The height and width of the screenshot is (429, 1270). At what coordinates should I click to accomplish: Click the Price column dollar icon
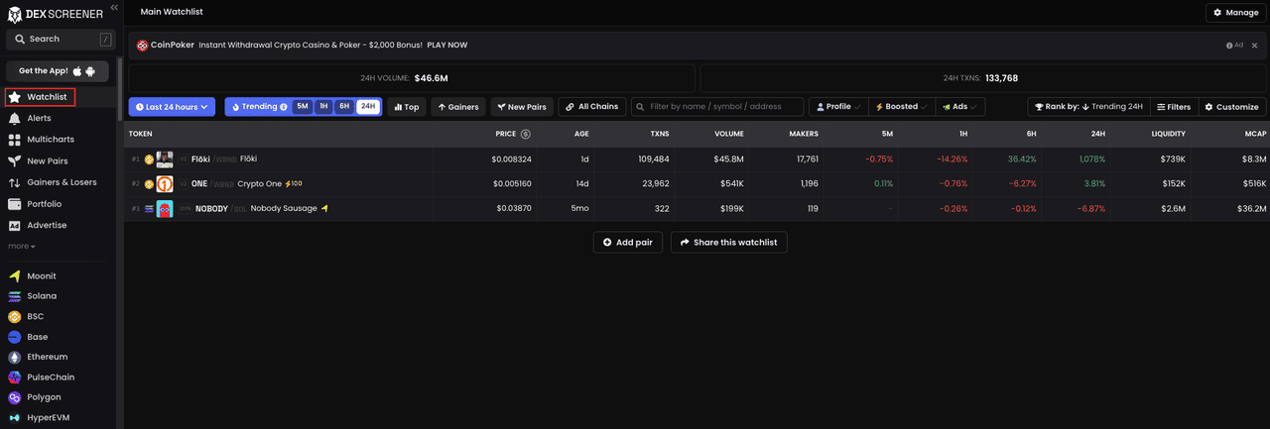(x=526, y=134)
